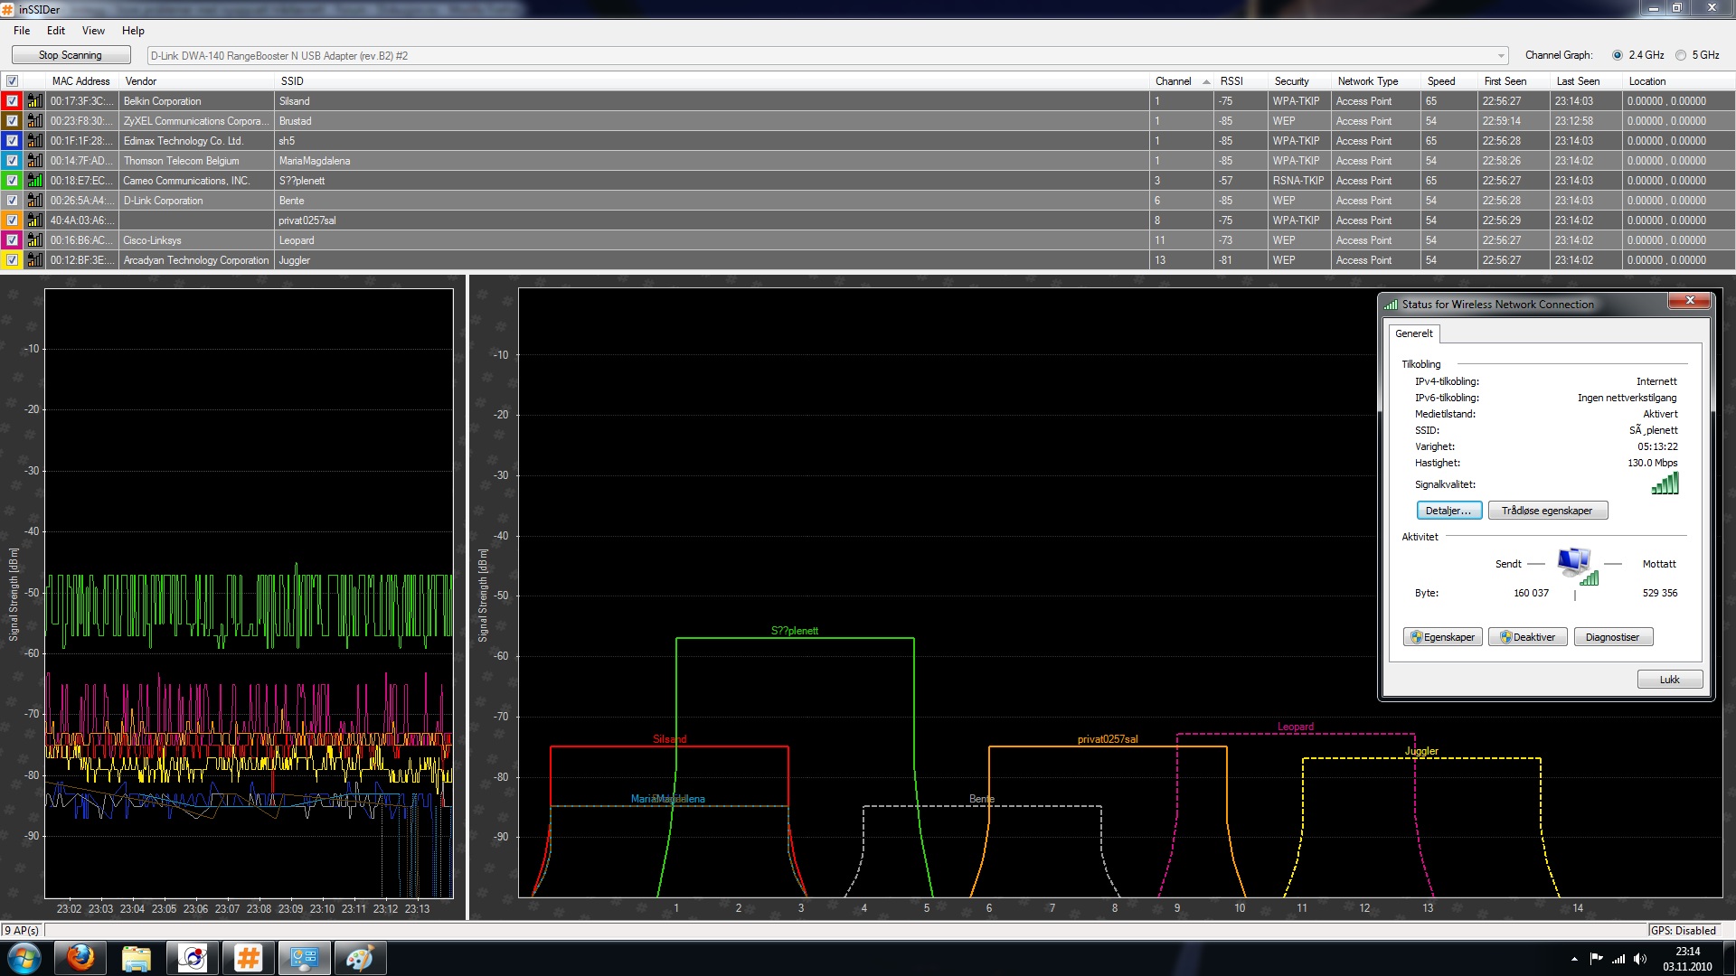The width and height of the screenshot is (1736, 976).
Task: Sort by RSSI column header
Action: pyautogui.click(x=1240, y=81)
